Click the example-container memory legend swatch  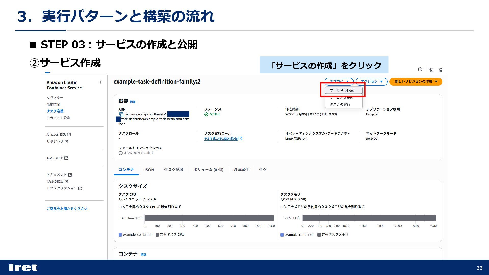(x=282, y=235)
